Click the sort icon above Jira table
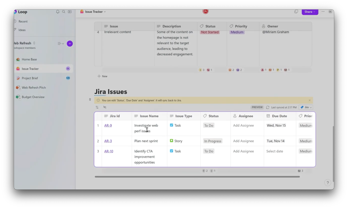Viewport: 348px width, 208px height. pos(97,107)
